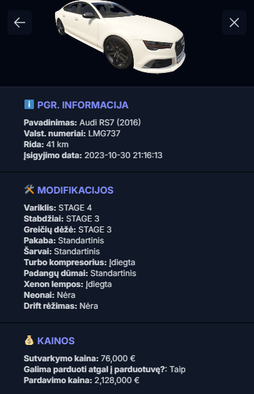The height and width of the screenshot is (394, 254).
Task: Click the Drift rėžimas Nėra entry
Action: coord(61,306)
